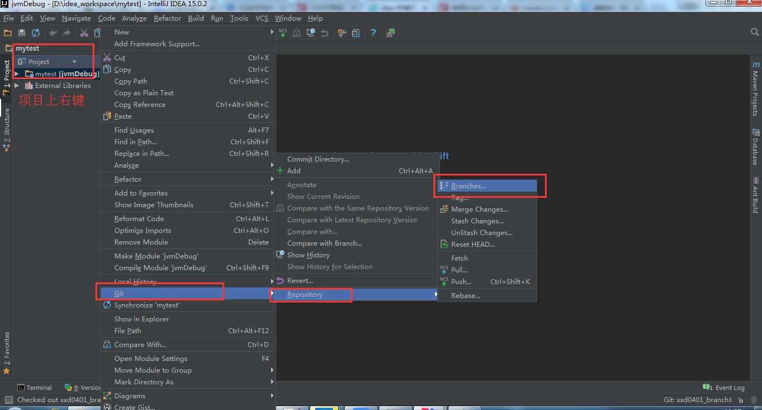The height and width of the screenshot is (410, 762).
Task: Click Commit Directory... in Git submenu
Action: tap(356, 159)
